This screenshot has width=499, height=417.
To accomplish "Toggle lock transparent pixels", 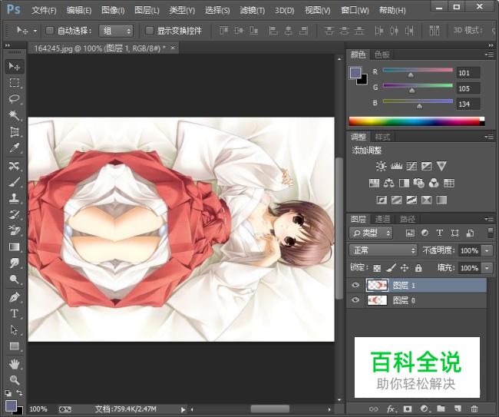I will pos(377,268).
